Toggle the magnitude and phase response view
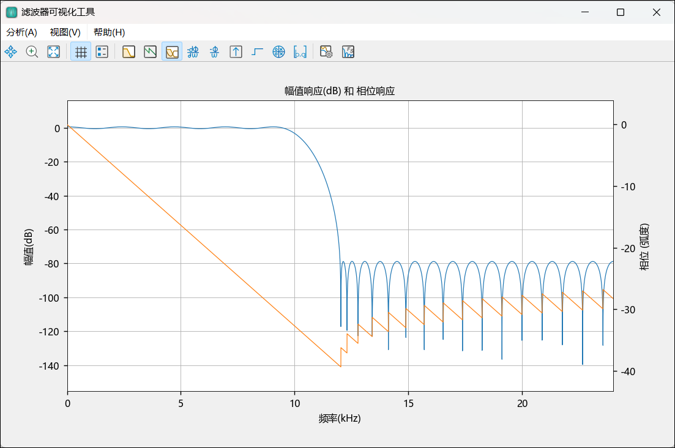675x448 pixels. tap(171, 52)
